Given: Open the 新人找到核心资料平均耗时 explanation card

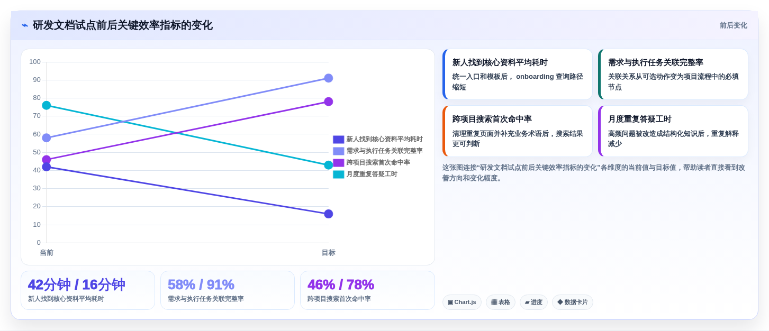Looking at the screenshot, I should point(518,75).
